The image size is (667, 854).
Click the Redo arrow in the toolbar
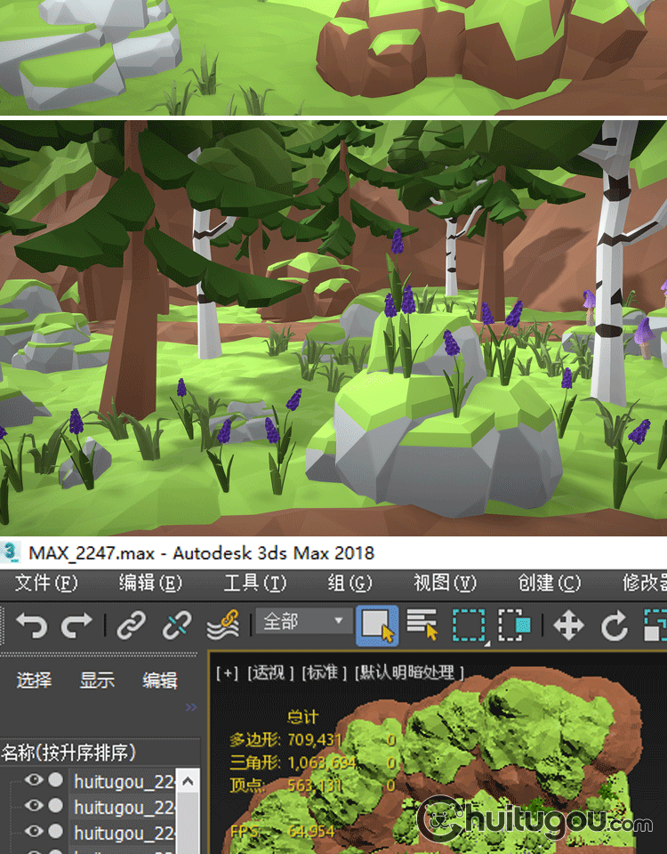76,625
